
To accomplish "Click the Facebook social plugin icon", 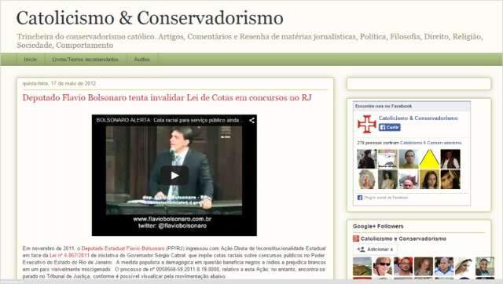I will coord(360,198).
